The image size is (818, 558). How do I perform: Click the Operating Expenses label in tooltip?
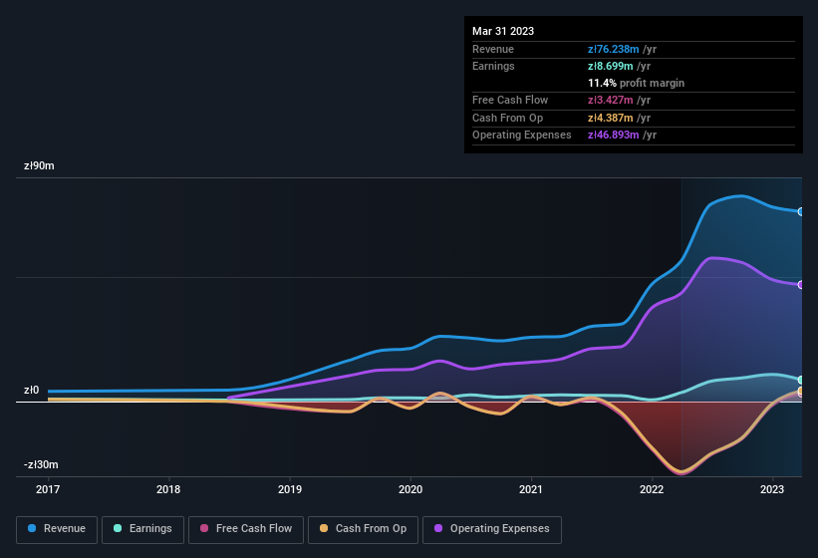tap(522, 136)
